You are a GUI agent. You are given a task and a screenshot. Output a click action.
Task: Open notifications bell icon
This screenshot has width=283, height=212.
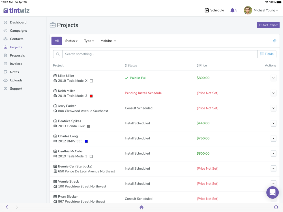[232, 10]
